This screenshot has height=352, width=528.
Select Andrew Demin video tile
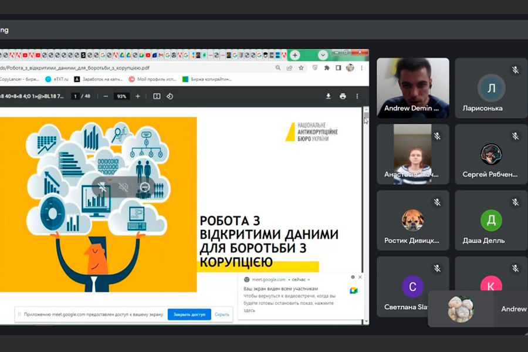(x=413, y=88)
